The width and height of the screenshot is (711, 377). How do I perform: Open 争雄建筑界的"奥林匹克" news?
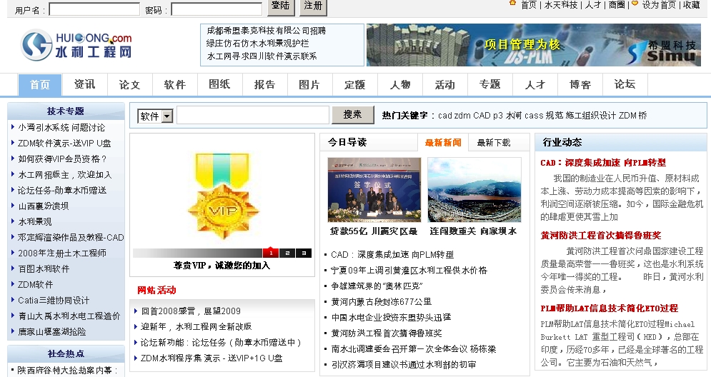[x=377, y=286]
